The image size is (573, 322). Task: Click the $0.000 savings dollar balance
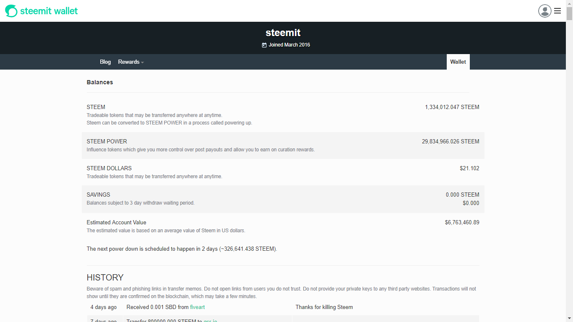coord(471,203)
